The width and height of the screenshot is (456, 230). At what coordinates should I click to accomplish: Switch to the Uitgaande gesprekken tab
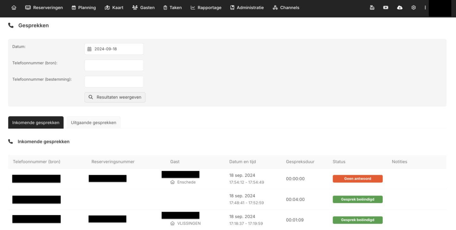click(93, 123)
